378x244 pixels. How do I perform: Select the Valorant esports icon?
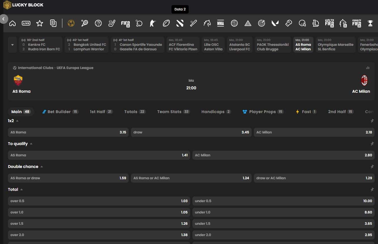pos(275,23)
